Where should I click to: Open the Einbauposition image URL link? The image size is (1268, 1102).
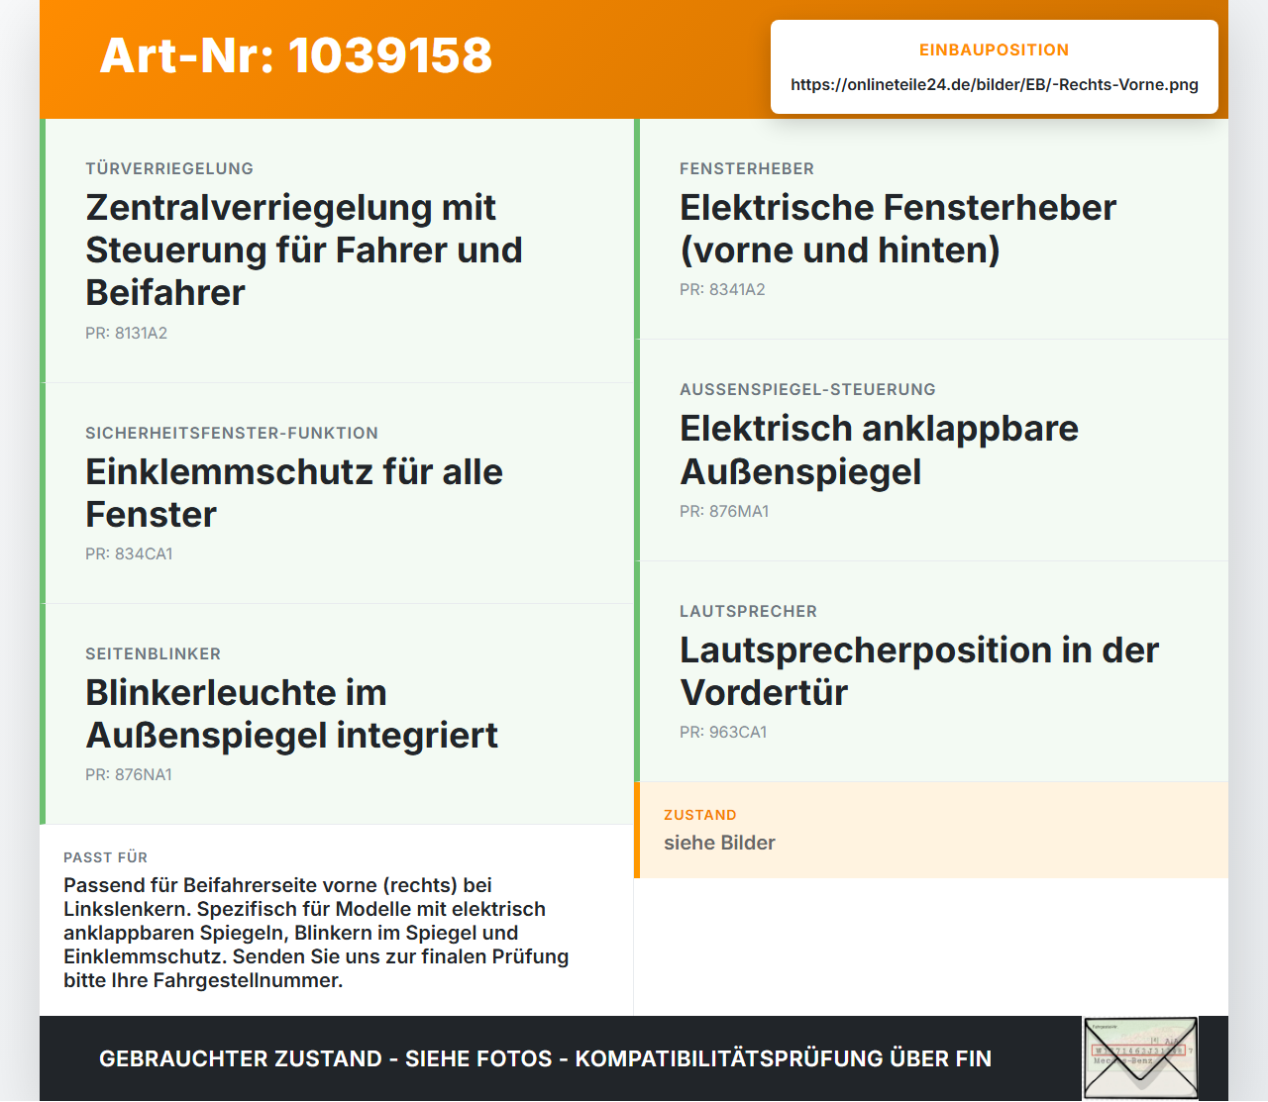click(x=995, y=84)
